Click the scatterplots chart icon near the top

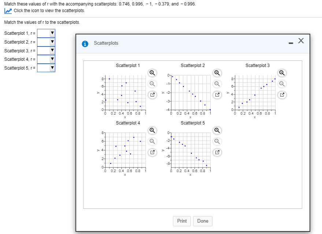click(7, 11)
